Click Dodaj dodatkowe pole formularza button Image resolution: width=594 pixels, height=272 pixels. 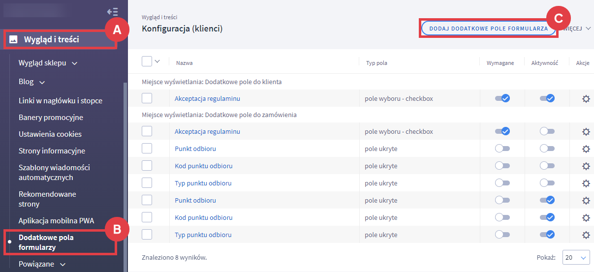488,29
